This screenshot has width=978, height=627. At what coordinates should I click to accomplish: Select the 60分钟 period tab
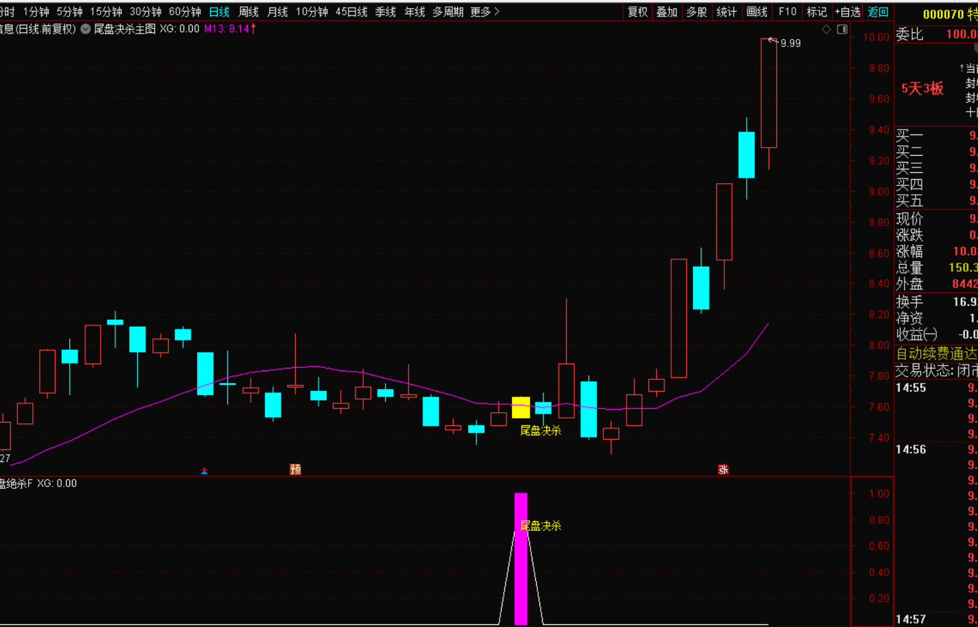click(x=185, y=12)
